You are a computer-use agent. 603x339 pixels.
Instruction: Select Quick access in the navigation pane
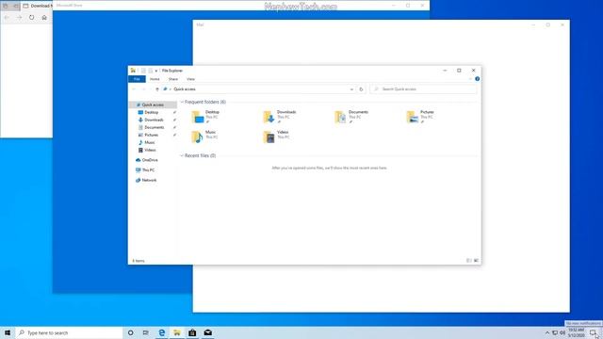pos(153,105)
